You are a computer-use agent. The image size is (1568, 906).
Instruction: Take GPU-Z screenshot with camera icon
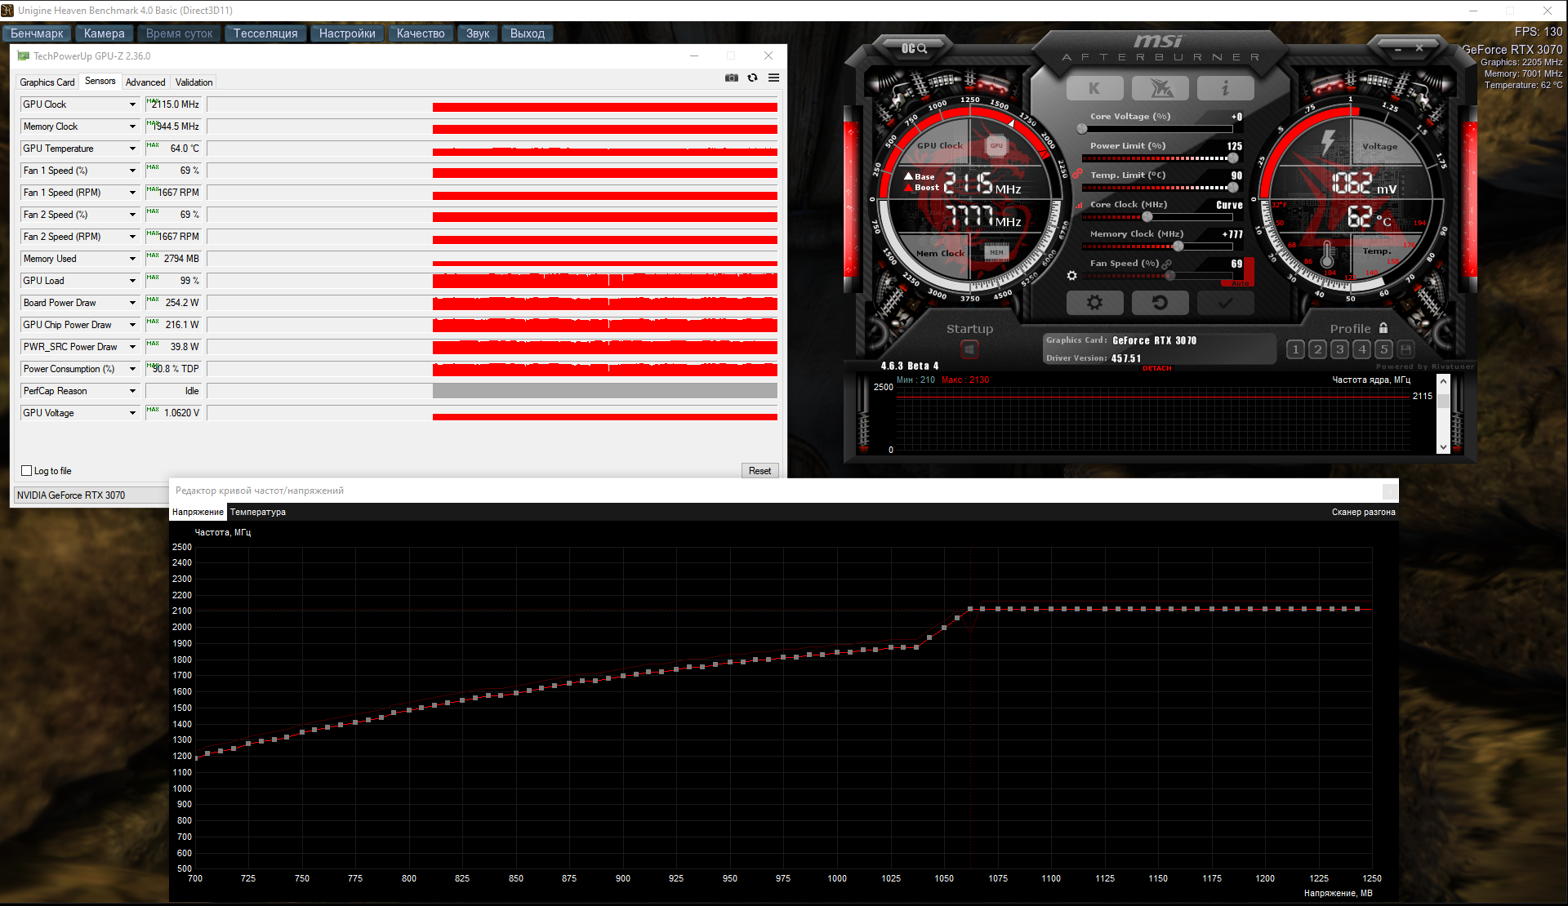tap(731, 78)
